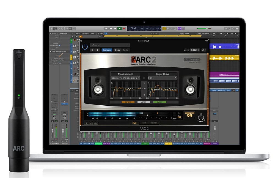Open the List Editors icon
Image resolution: width=275 pixels, height=178 pixels.
click(x=226, y=28)
